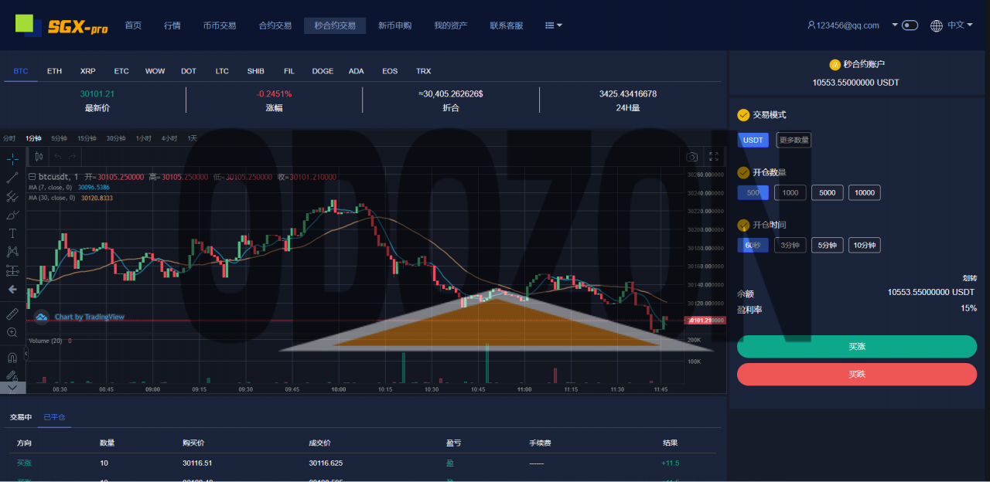
Task: Select the long position prediction tool
Action: click(12, 270)
